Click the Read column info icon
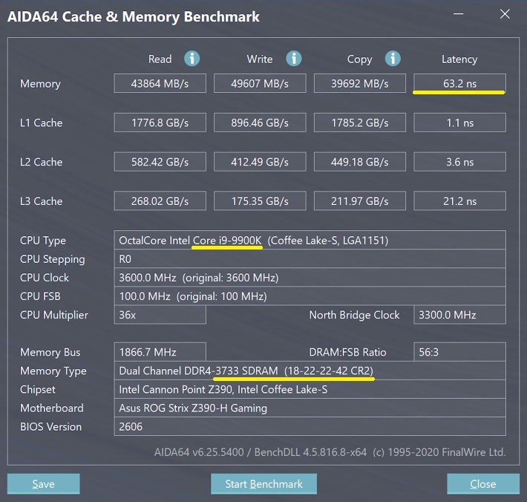 point(192,59)
